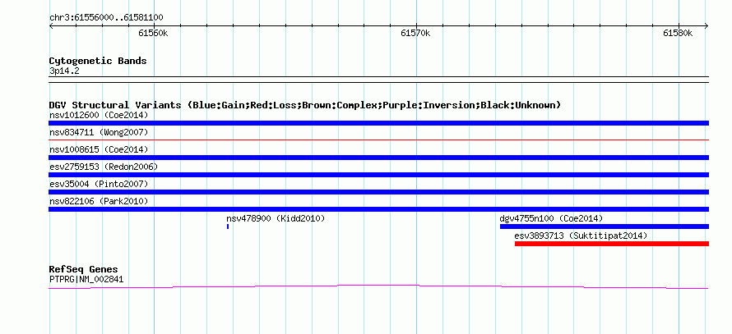This screenshot has width=732, height=334.
Task: Select the magenta PTPRG gene line
Action: tap(378, 287)
